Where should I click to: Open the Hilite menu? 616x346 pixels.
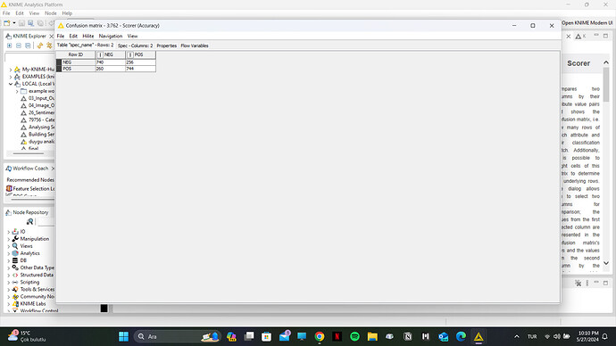pyautogui.click(x=88, y=36)
